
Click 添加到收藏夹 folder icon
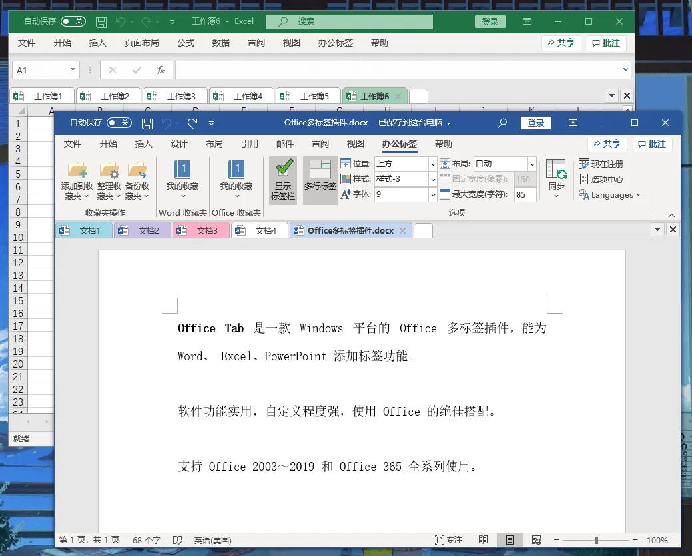[77, 170]
